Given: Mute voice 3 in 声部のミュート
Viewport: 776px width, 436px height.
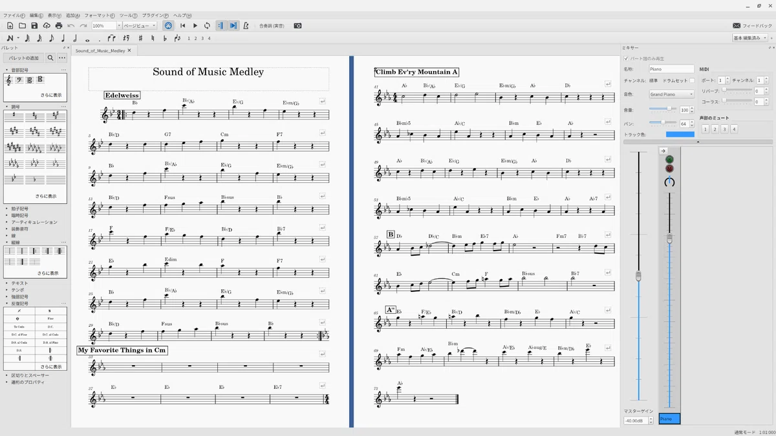Looking at the screenshot, I should coord(724,129).
